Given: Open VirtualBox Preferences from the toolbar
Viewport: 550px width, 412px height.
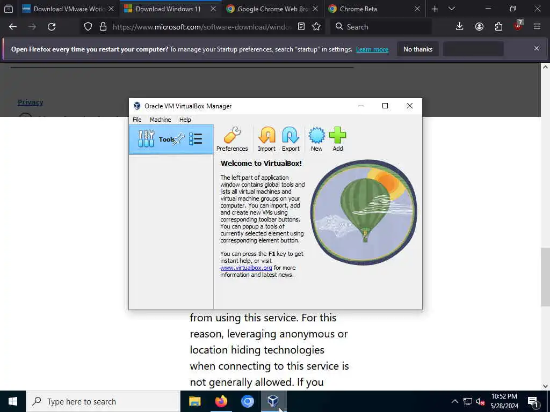Looking at the screenshot, I should 232,139.
